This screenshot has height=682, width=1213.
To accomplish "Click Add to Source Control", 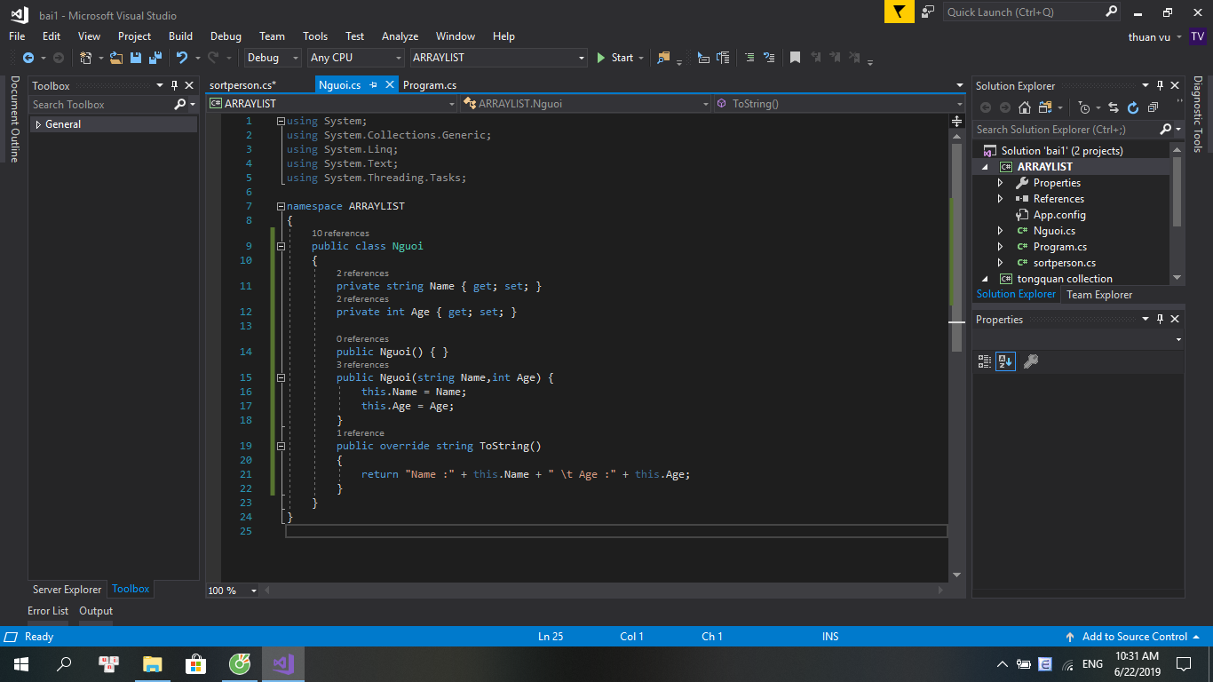I will 1134,637.
